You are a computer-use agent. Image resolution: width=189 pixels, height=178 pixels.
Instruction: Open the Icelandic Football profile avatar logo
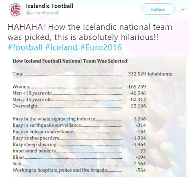click(15, 10)
